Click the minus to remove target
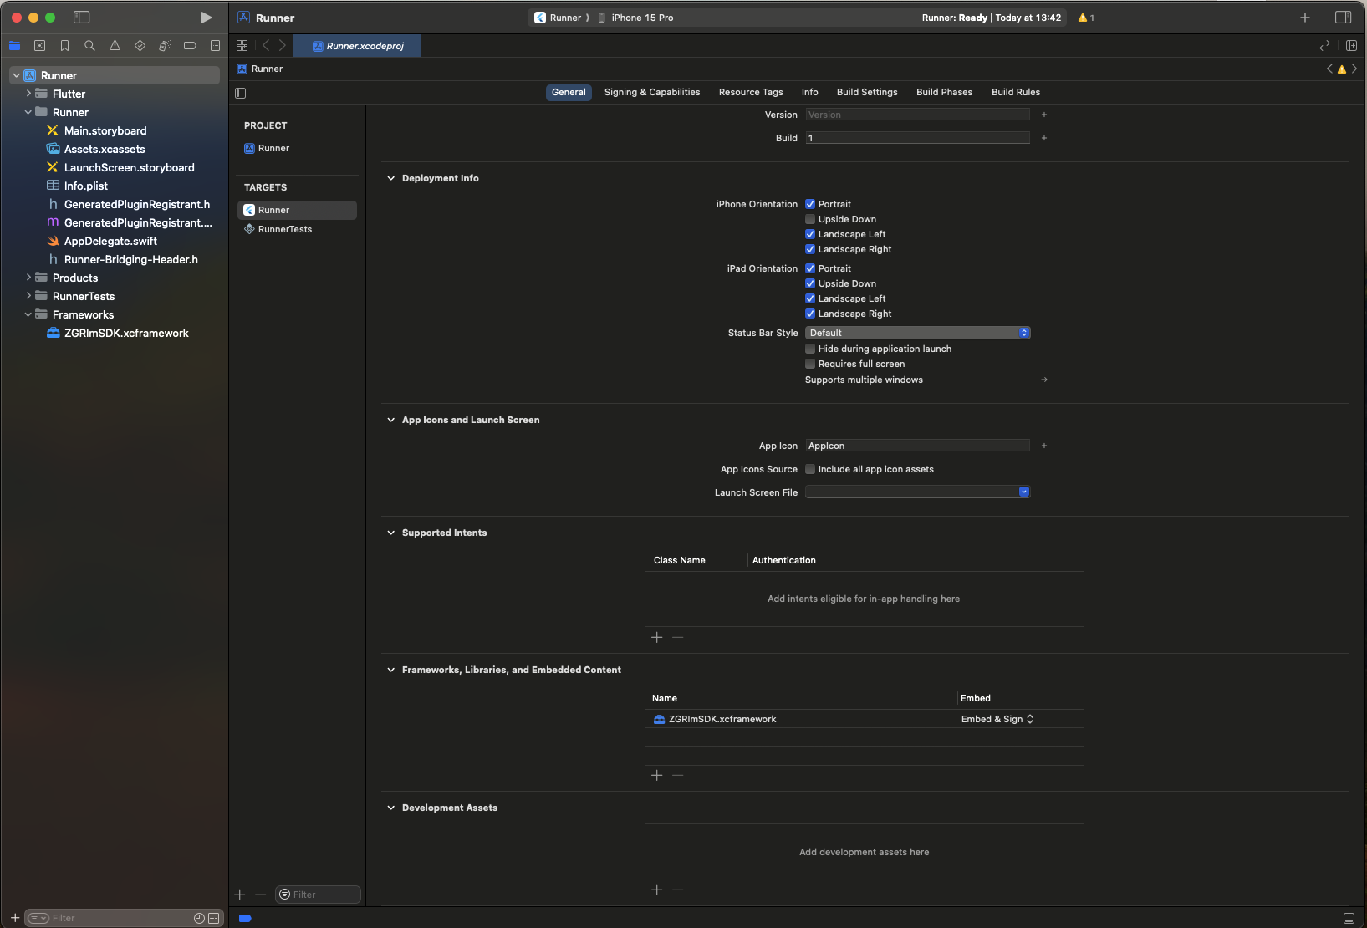The image size is (1367, 928). 261,895
